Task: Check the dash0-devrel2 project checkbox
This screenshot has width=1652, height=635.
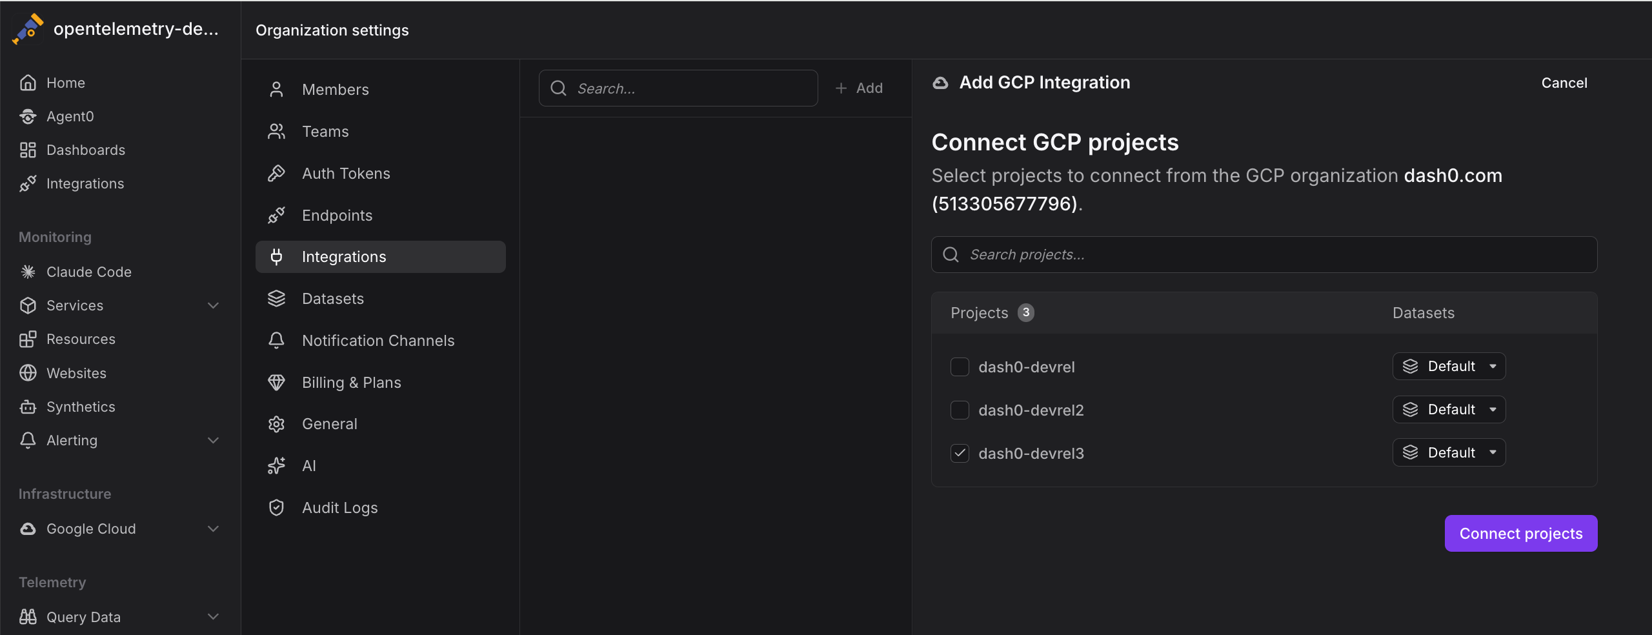Action: pyautogui.click(x=960, y=410)
